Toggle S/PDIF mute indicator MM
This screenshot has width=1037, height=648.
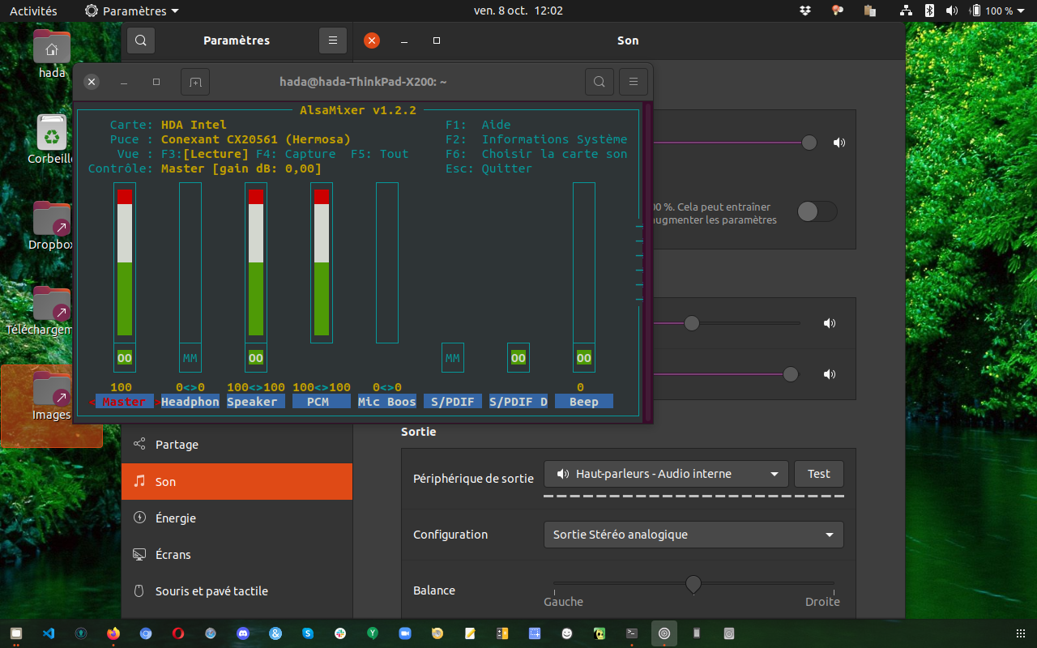point(453,358)
